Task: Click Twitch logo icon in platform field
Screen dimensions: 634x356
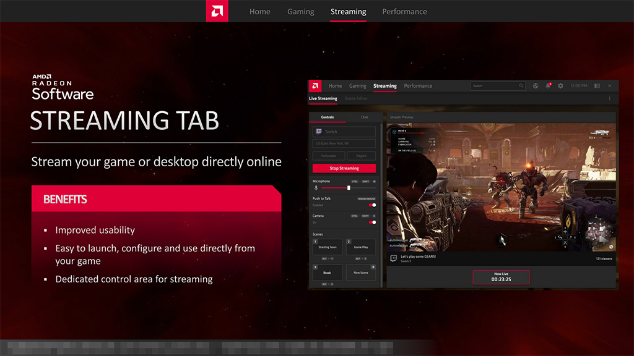Action: click(x=319, y=132)
